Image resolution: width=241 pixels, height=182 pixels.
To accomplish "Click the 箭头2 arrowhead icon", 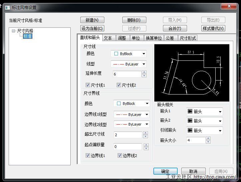I will coord(190,121).
